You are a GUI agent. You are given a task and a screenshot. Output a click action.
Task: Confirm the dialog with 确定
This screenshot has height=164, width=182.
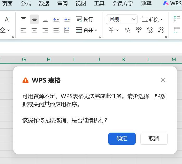122,139
